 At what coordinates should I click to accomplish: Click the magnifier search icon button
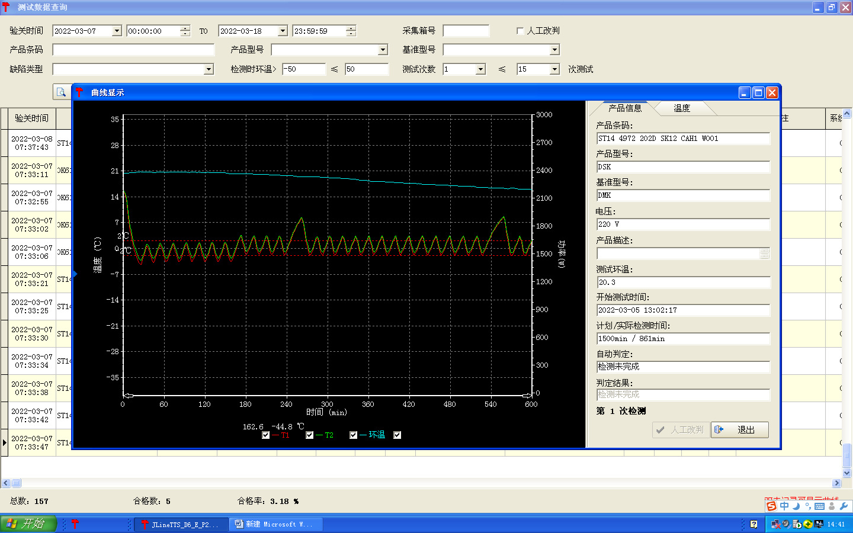click(x=61, y=92)
